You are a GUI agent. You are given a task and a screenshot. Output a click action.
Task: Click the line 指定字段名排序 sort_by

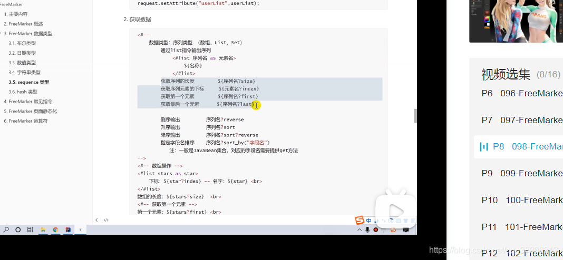(x=215, y=143)
